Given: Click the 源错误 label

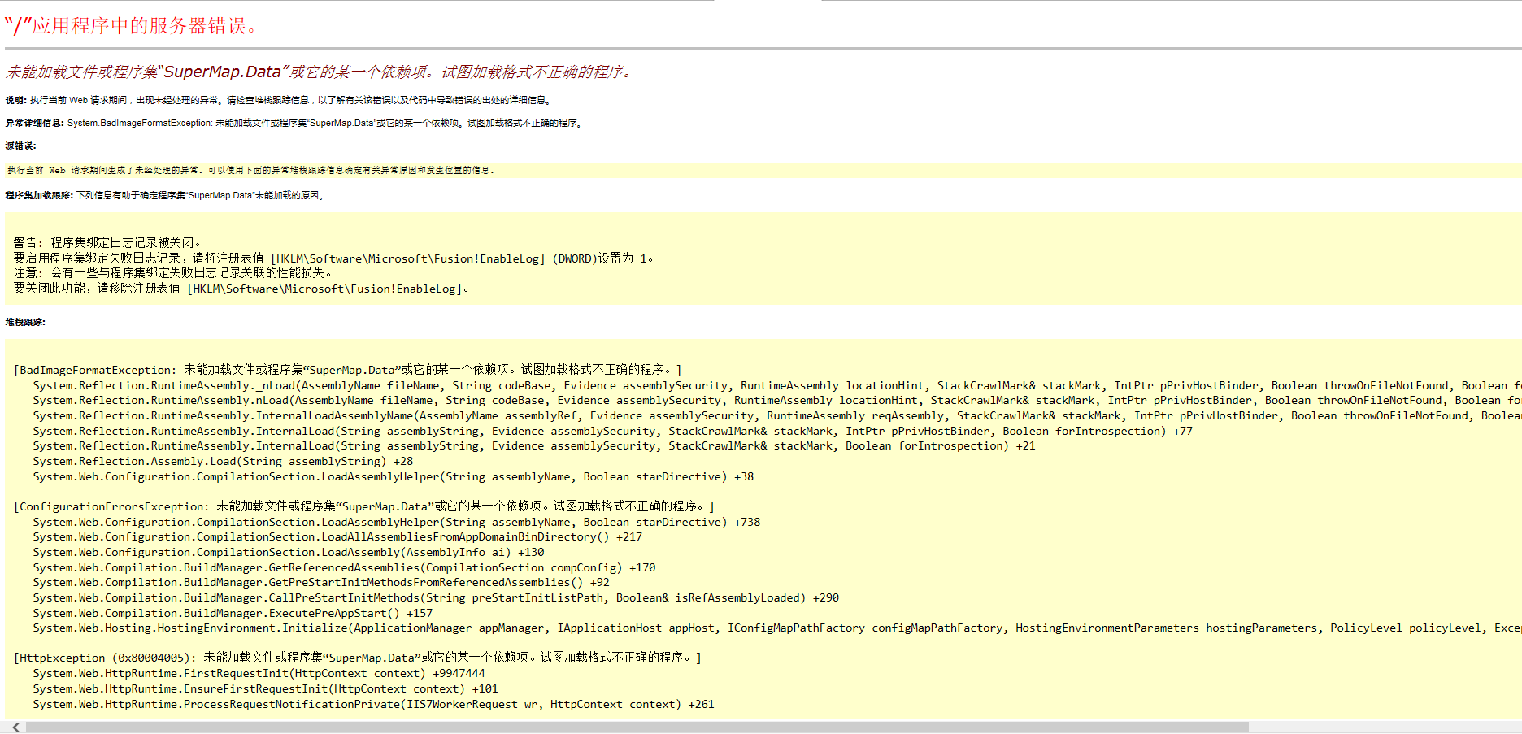Looking at the screenshot, I should (20, 145).
